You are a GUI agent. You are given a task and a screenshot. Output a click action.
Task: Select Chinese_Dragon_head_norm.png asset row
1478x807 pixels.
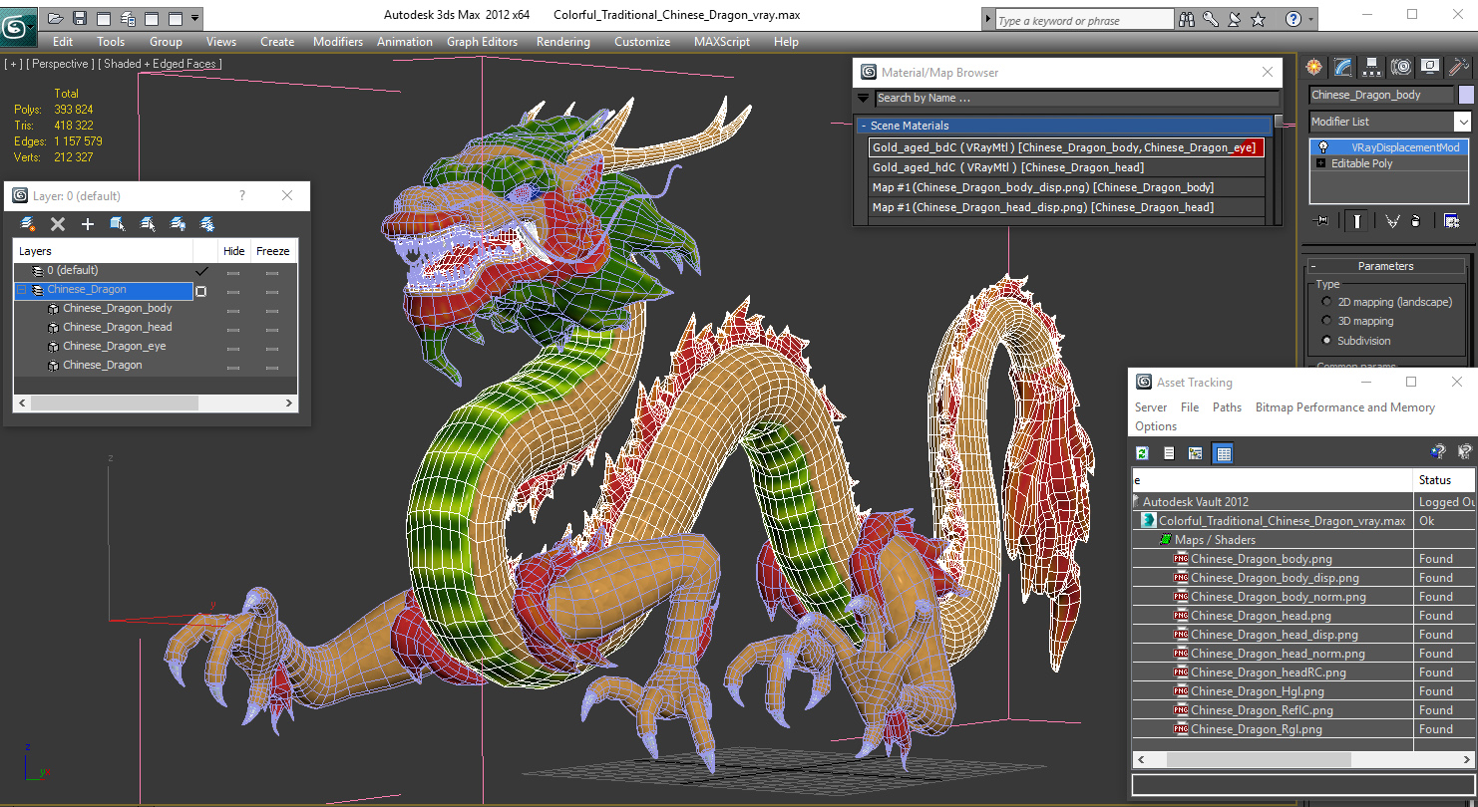pos(1278,654)
